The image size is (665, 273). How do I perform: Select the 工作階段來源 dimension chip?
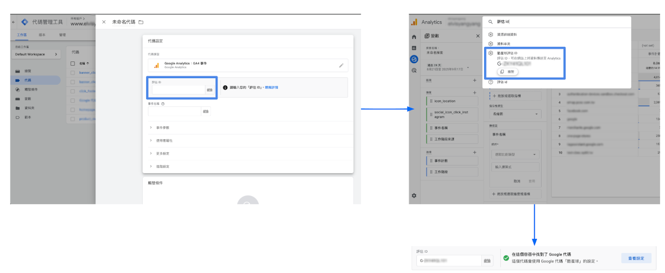pyautogui.click(x=452, y=139)
